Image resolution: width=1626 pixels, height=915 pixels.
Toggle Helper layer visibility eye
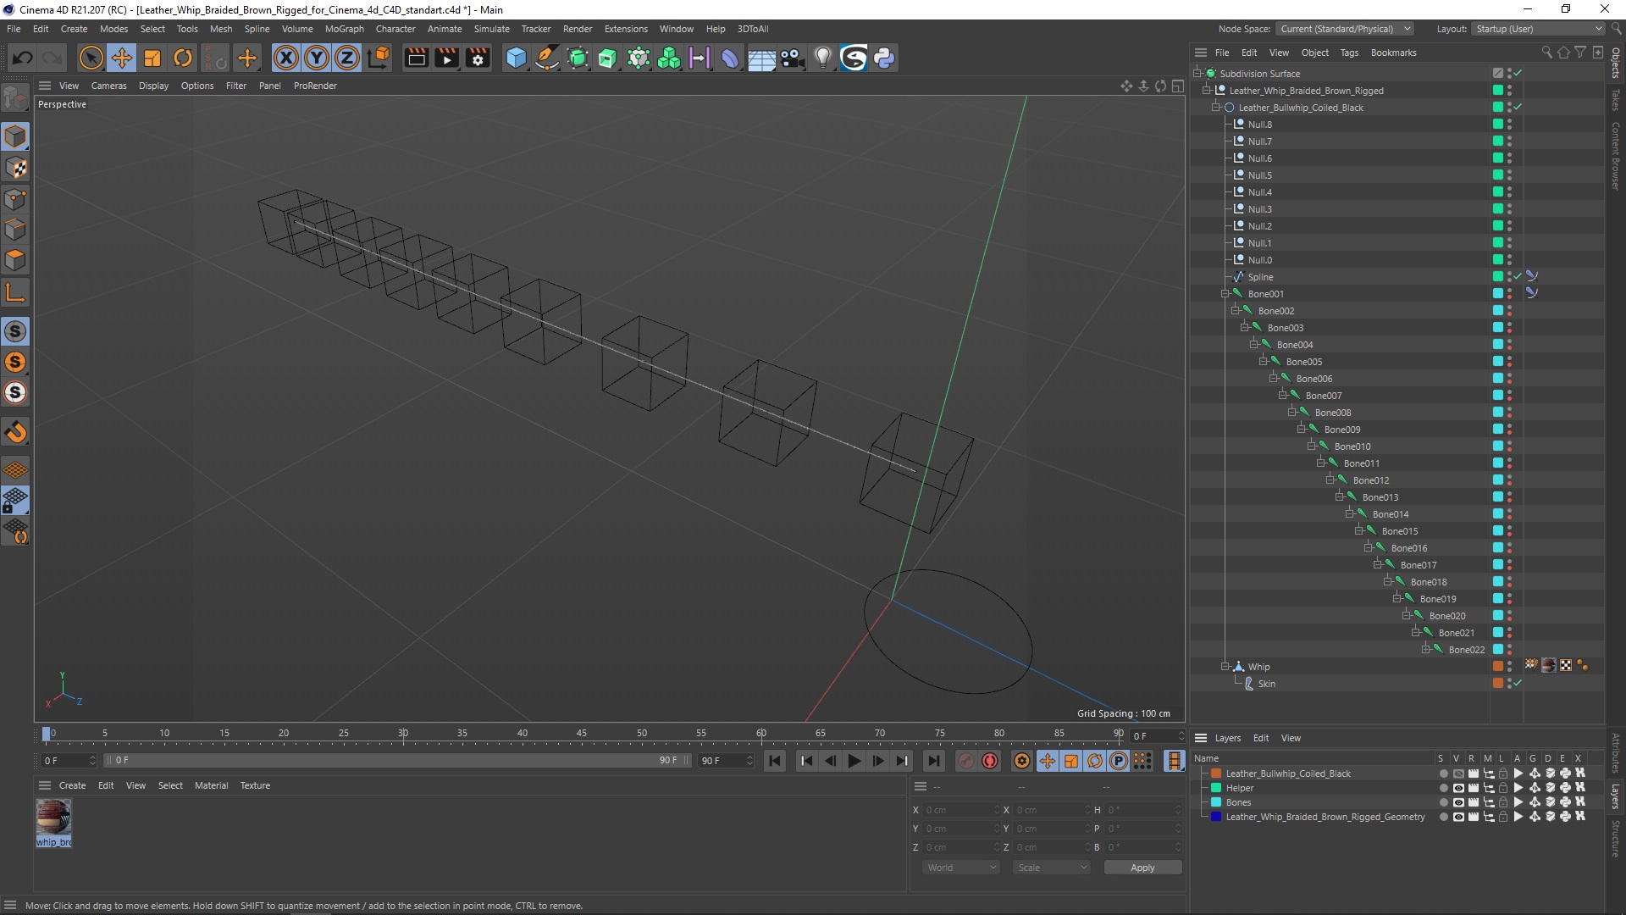[1458, 788]
